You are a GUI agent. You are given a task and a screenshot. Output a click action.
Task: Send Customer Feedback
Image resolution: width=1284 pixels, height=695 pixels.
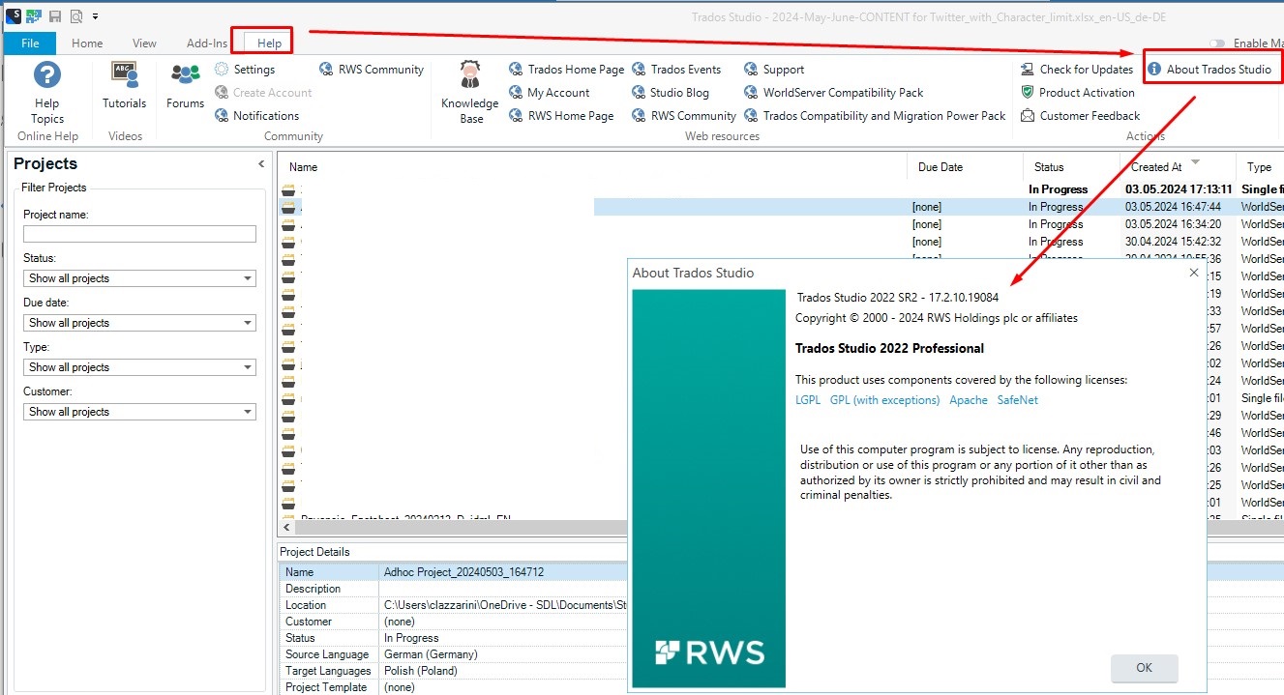pos(1081,116)
